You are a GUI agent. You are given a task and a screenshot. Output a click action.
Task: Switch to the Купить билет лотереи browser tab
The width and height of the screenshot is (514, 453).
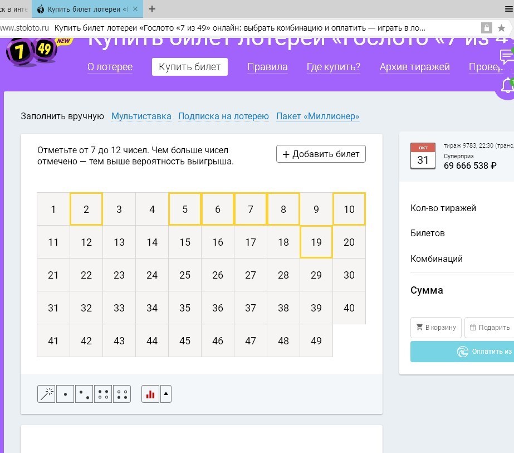(x=87, y=9)
